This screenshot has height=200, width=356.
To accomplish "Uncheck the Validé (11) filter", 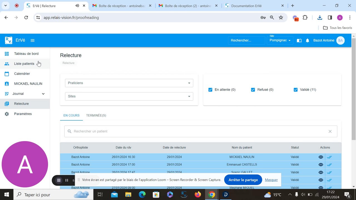I will coord(296,90).
